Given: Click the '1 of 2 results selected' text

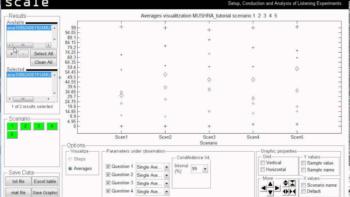Looking at the screenshot, I should click(x=32, y=106).
